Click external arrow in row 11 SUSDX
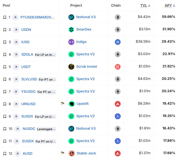 pyautogui.click(x=17, y=141)
